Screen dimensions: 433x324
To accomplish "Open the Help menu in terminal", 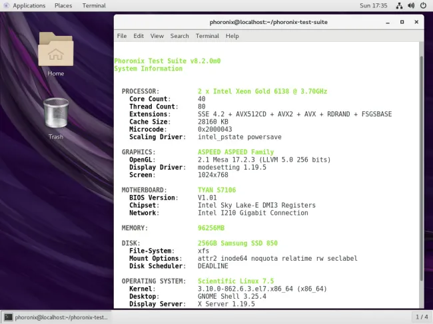I will tap(232, 36).
